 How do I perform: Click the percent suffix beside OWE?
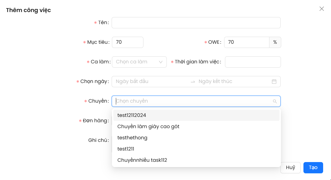[275, 42]
